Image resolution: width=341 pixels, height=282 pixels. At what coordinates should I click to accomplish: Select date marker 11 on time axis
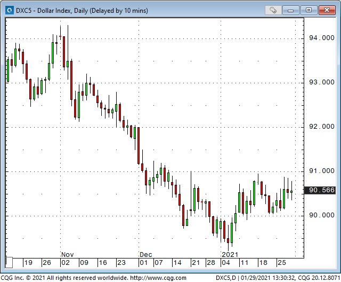coord(244,263)
